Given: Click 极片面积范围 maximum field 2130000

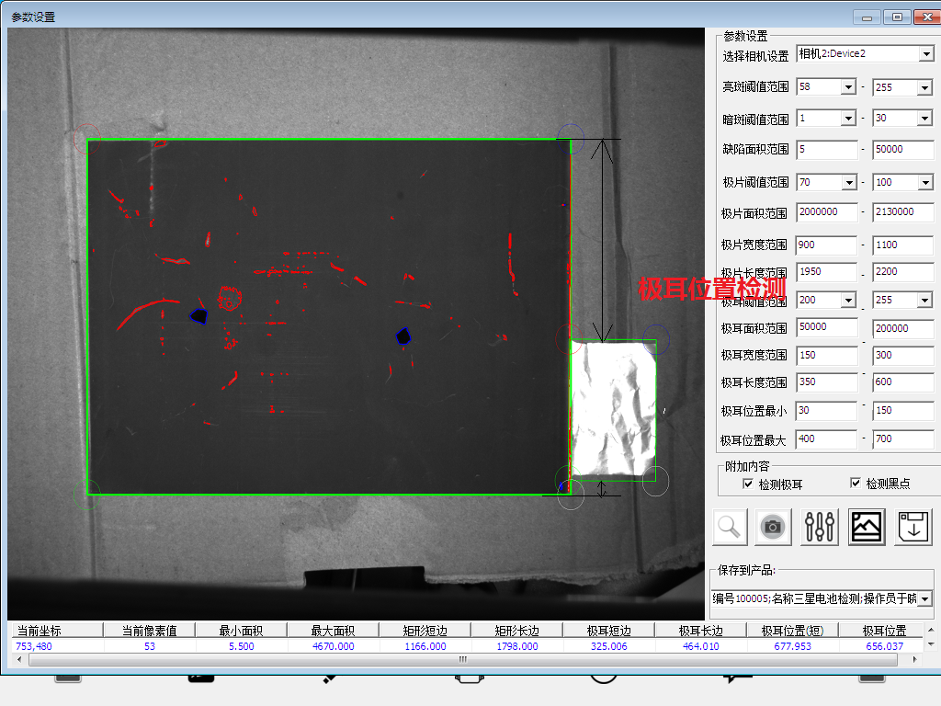Looking at the screenshot, I should click(x=903, y=212).
